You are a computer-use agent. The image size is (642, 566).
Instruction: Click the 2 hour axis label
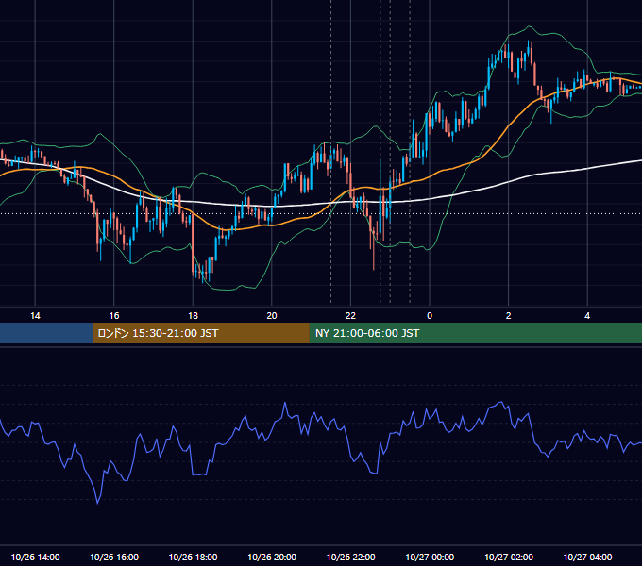click(509, 316)
